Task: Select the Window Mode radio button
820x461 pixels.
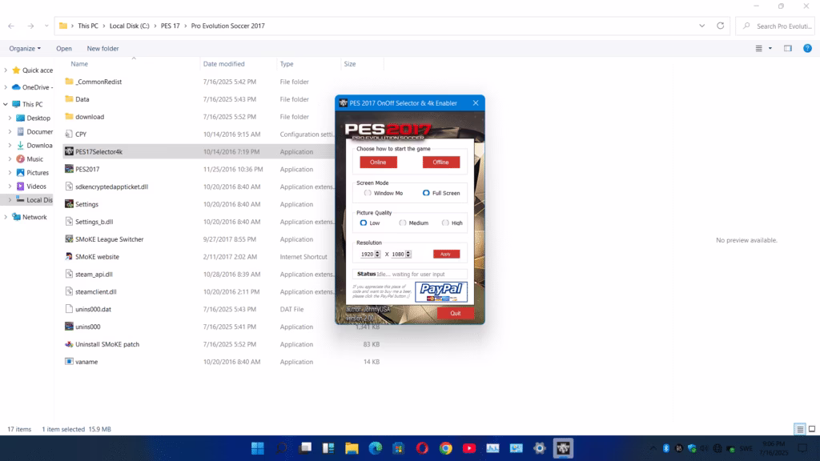Action: (x=368, y=193)
